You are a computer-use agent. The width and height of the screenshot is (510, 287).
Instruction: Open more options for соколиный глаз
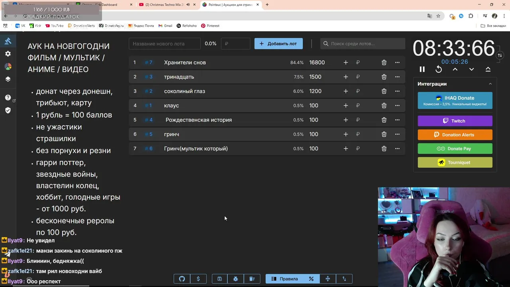397,91
